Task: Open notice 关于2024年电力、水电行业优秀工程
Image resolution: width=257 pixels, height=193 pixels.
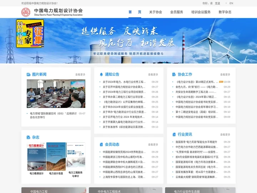Action: click(124, 82)
